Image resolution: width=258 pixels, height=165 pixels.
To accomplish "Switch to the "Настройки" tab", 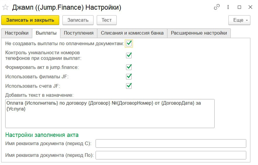I will pos(17,33).
